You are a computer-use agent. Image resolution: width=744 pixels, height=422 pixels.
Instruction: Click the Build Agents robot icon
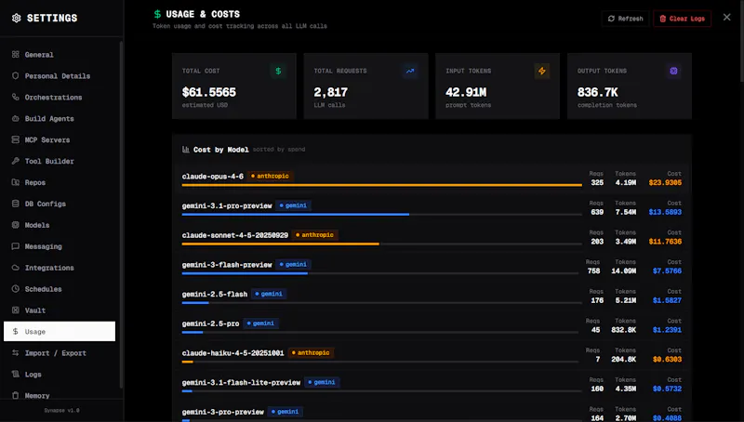15,119
